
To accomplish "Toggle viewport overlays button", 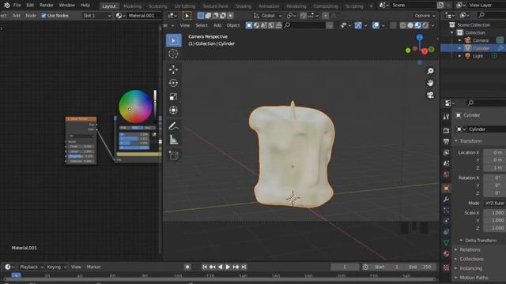I will [376, 25].
